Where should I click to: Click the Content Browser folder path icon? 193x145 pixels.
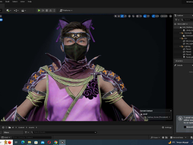(10, 127)
